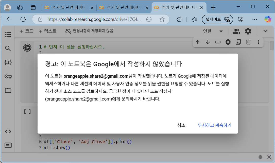Click the empty [ ] run bracket of second cell
Image resolution: width=275 pixels, height=163 pixels.
[x=27, y=112]
